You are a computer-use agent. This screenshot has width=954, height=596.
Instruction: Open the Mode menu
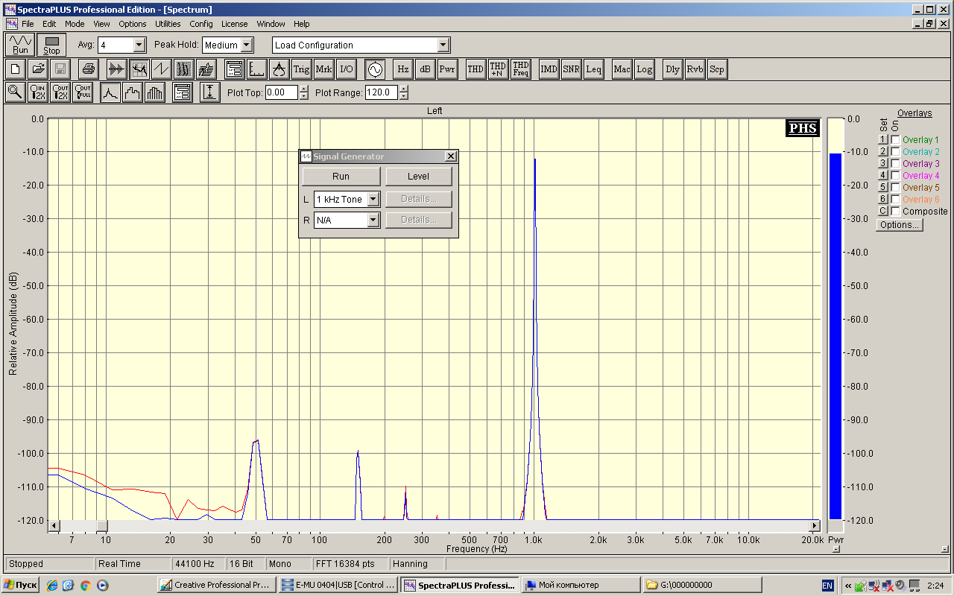click(75, 24)
